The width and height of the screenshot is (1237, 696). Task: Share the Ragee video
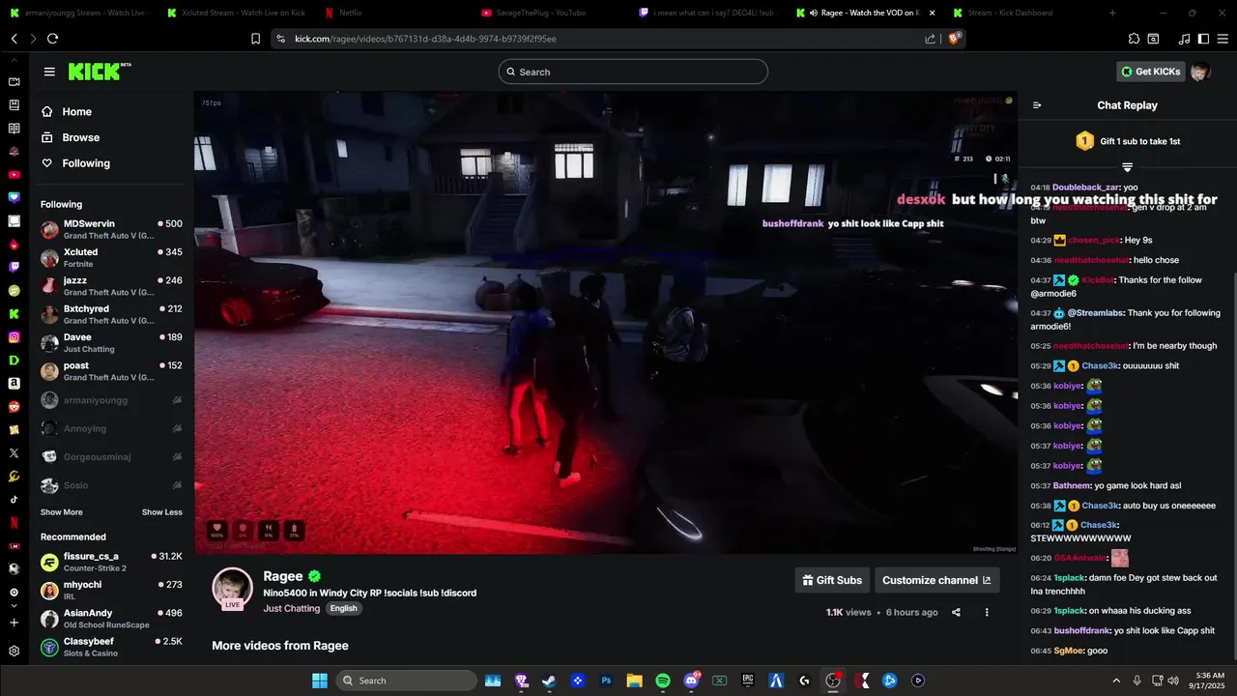[x=956, y=612]
